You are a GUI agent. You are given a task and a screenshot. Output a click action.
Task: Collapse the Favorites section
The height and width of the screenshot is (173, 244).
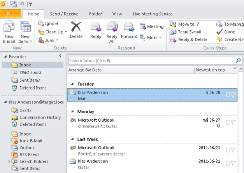[x=5, y=57]
